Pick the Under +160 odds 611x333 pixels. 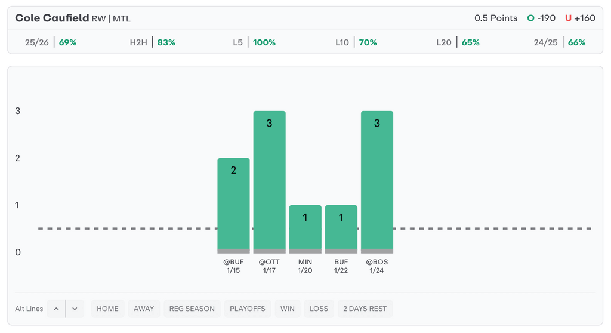pos(580,18)
